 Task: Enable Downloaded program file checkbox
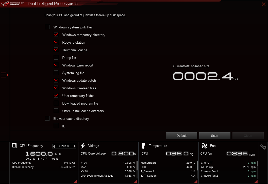pyautogui.click(x=56, y=103)
